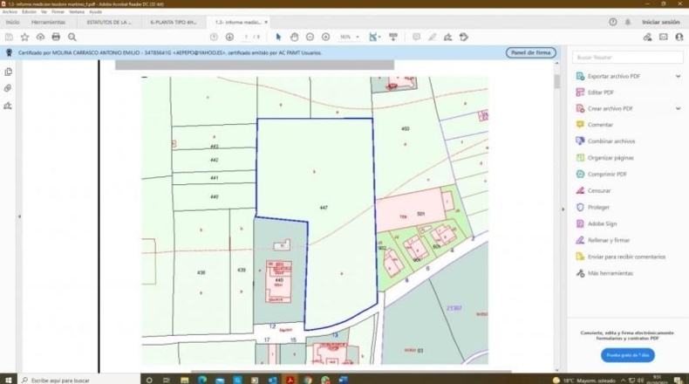Switch to 6-PLANTA TIPO 4H document tab

click(x=174, y=22)
